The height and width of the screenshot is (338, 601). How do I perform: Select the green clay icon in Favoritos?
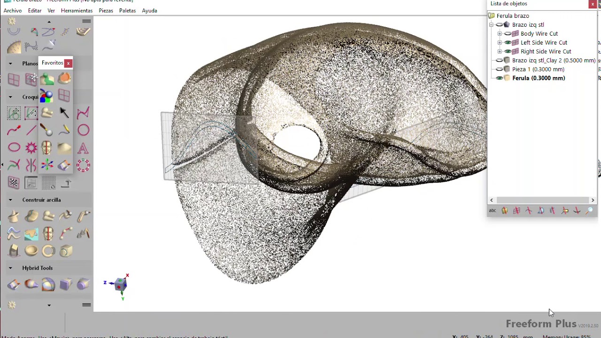click(x=47, y=79)
